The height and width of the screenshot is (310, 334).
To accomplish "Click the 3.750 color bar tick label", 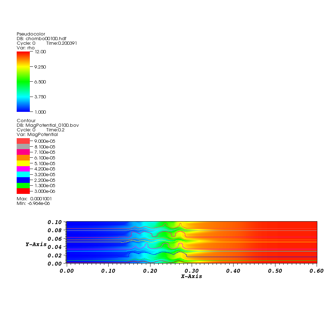I will 40,97.
